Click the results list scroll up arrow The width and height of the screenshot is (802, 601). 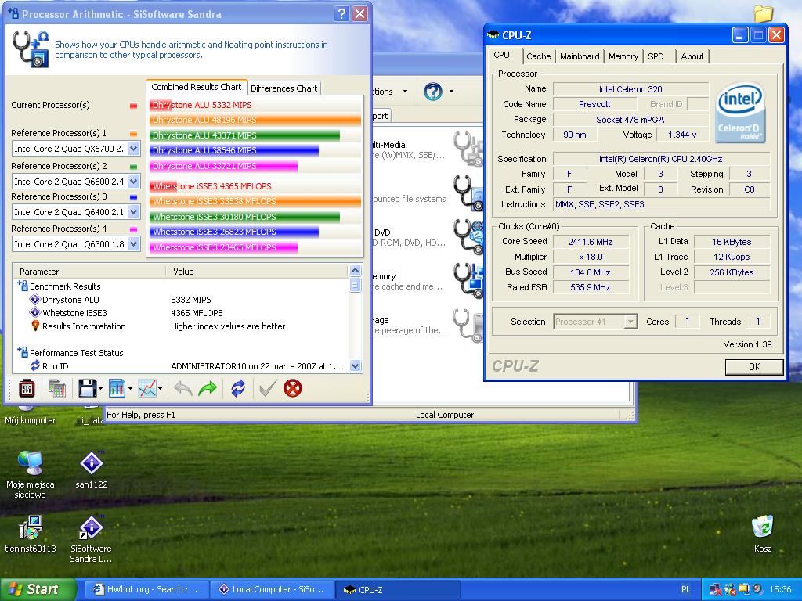point(355,271)
